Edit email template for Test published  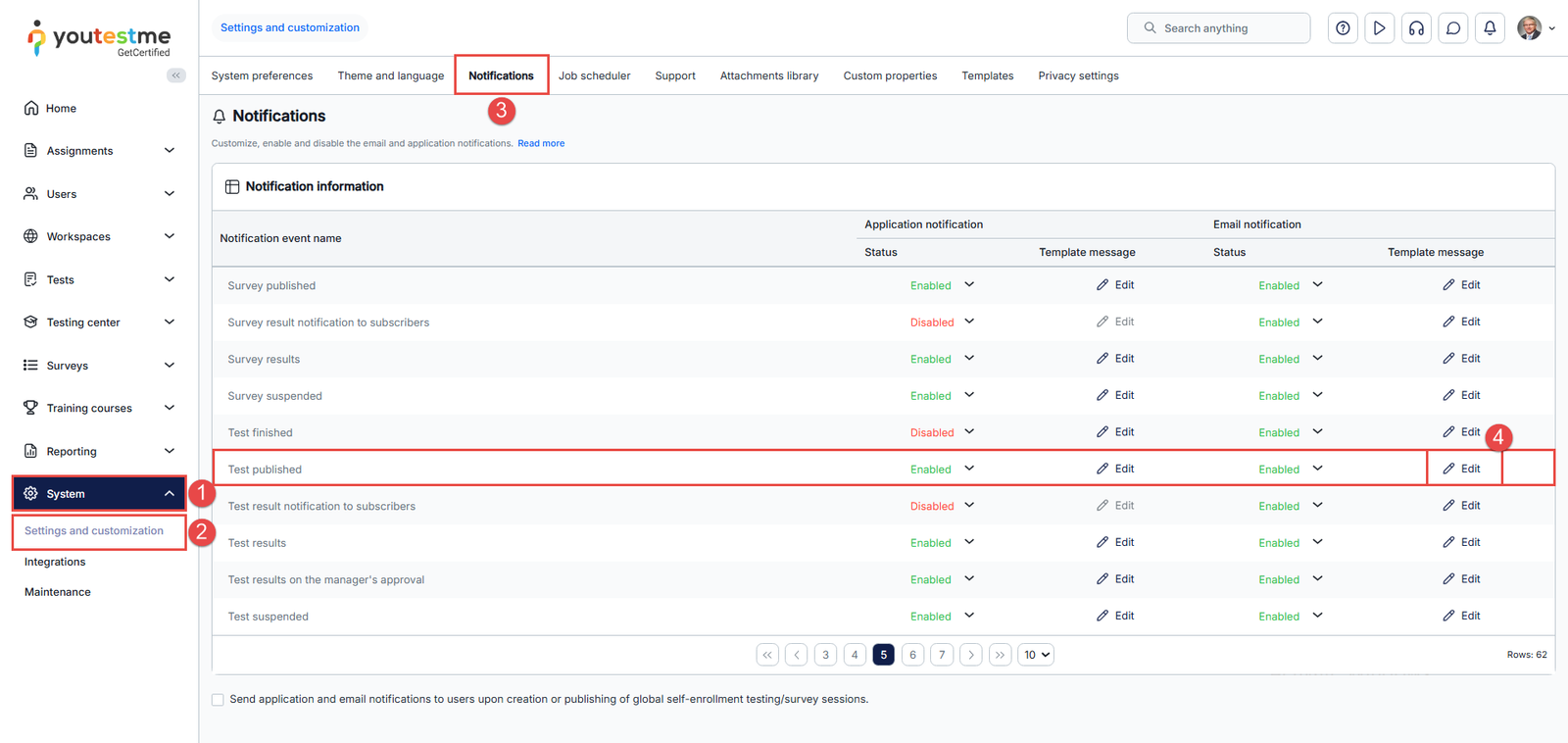[x=1462, y=469]
